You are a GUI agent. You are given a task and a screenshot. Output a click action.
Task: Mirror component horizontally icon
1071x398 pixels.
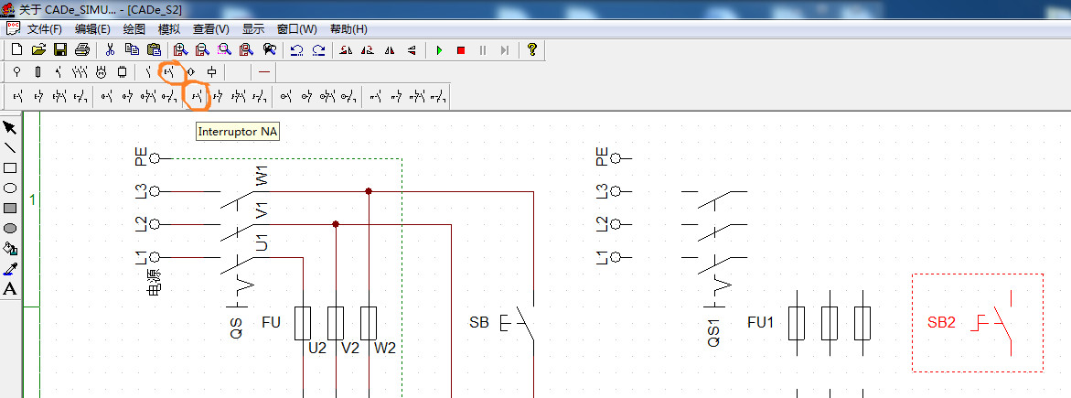[390, 50]
